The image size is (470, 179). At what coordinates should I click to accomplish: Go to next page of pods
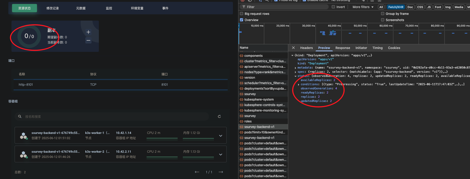click(x=221, y=172)
